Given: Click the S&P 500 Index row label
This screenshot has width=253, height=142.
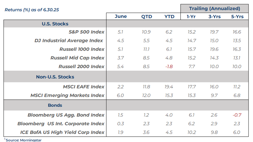Looking at the screenshot, I should [87, 32].
